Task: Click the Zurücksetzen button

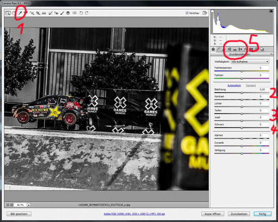Action: click(x=239, y=214)
